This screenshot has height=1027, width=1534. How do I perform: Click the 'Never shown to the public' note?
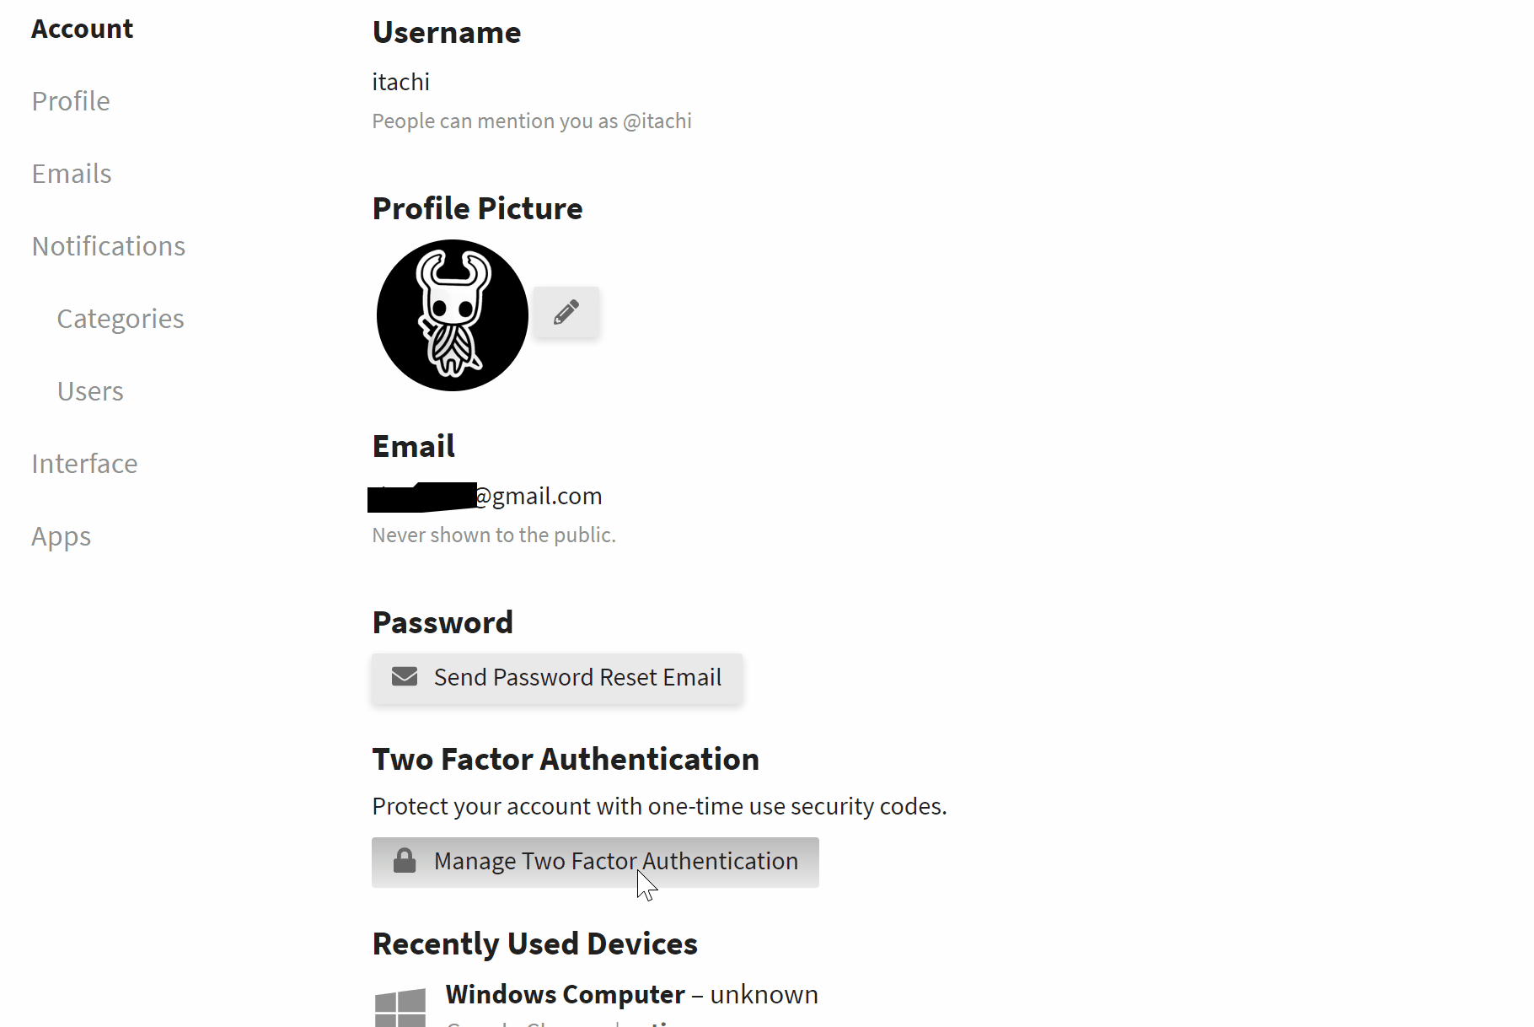[494, 535]
